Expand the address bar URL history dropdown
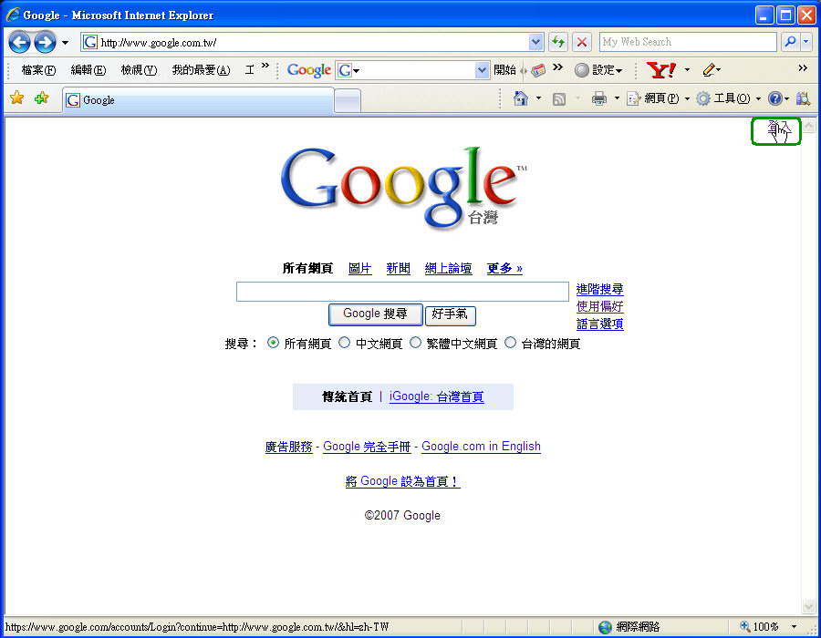Image resolution: width=821 pixels, height=638 pixels. (x=536, y=42)
